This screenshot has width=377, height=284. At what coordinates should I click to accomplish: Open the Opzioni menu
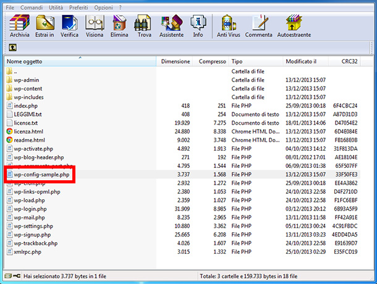click(x=103, y=7)
